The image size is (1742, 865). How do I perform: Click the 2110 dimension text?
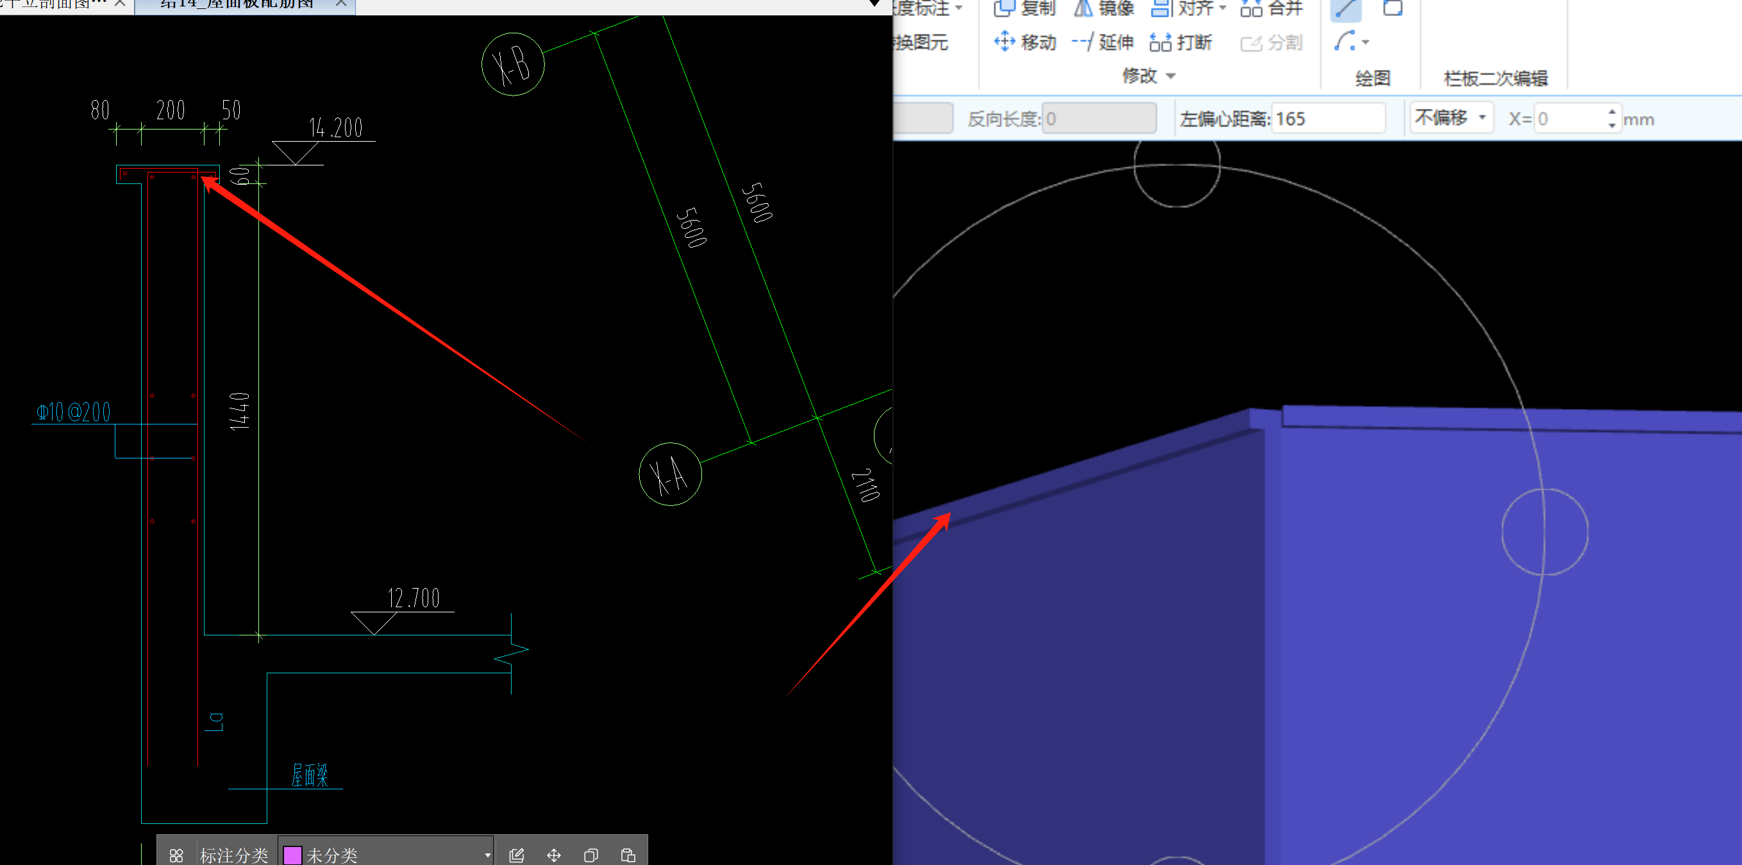(x=866, y=484)
